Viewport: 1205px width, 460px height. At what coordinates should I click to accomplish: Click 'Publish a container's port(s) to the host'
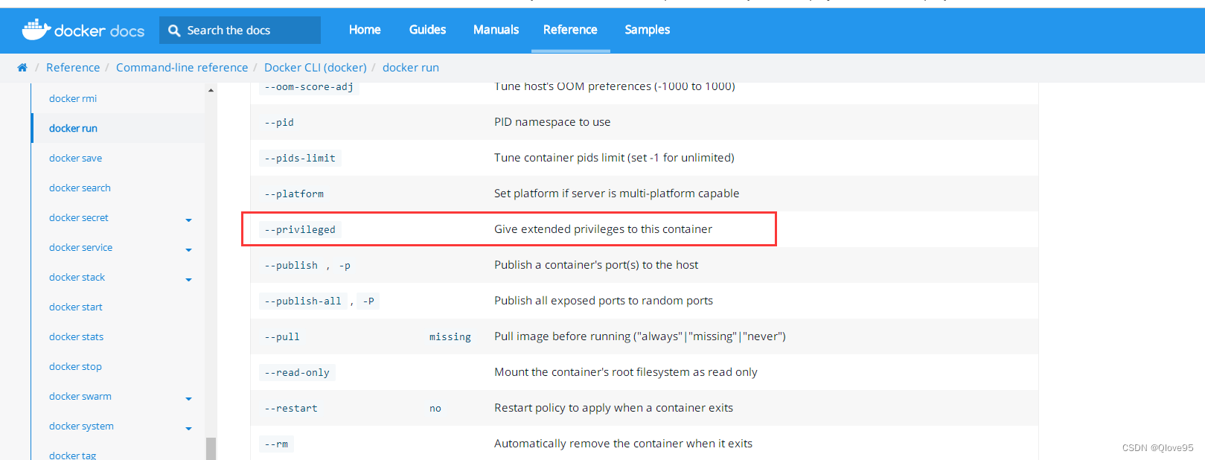click(596, 265)
